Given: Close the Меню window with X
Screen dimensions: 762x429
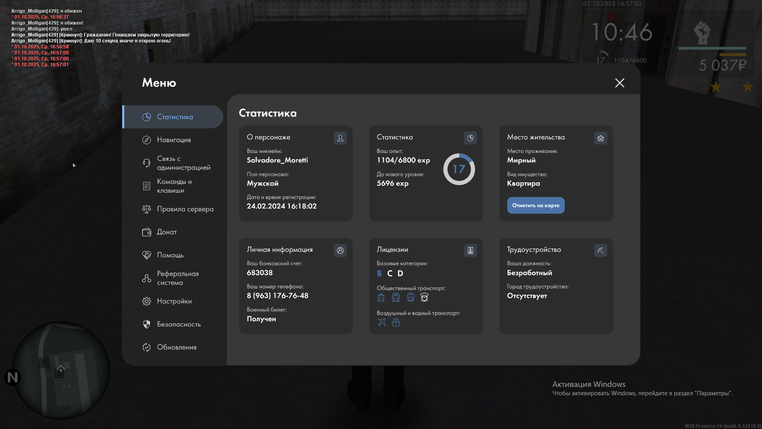Looking at the screenshot, I should pyautogui.click(x=620, y=83).
